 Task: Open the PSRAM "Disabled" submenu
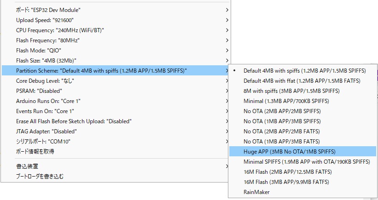point(115,91)
